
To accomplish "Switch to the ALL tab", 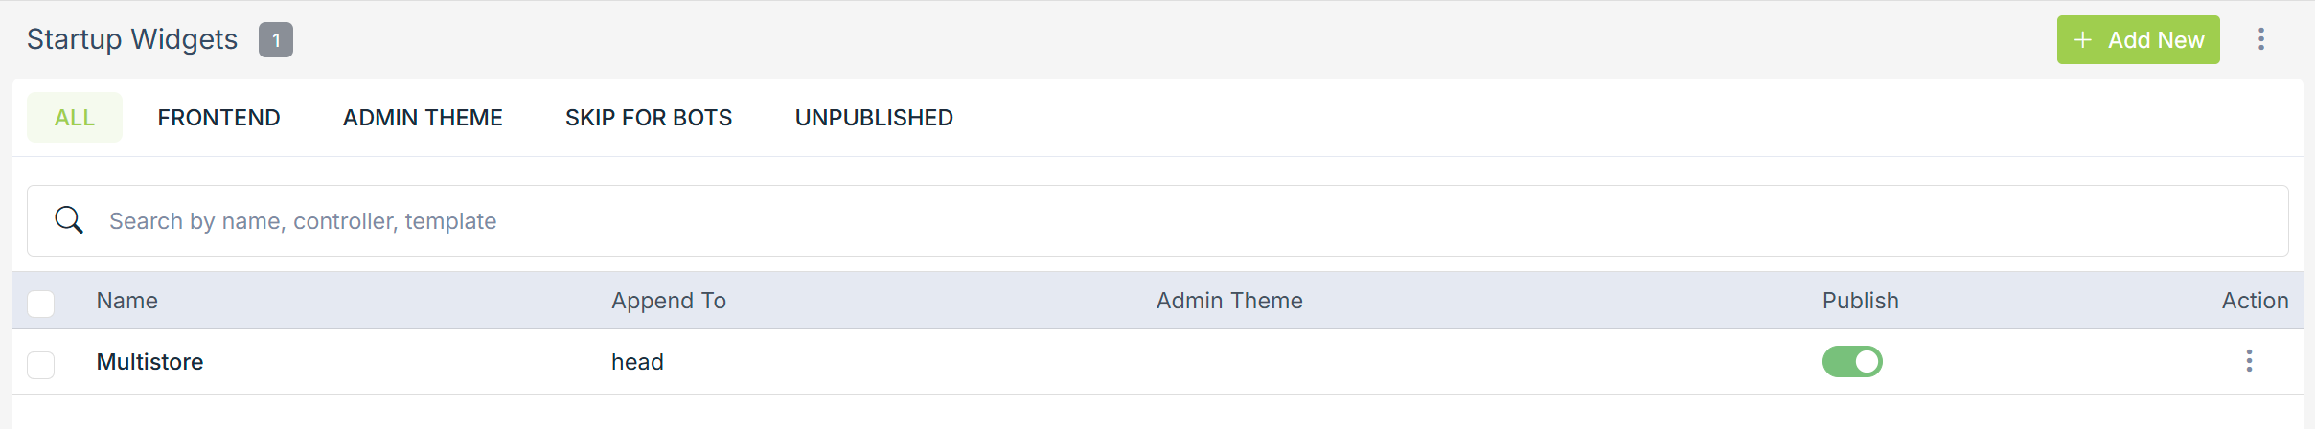I will pyautogui.click(x=75, y=118).
